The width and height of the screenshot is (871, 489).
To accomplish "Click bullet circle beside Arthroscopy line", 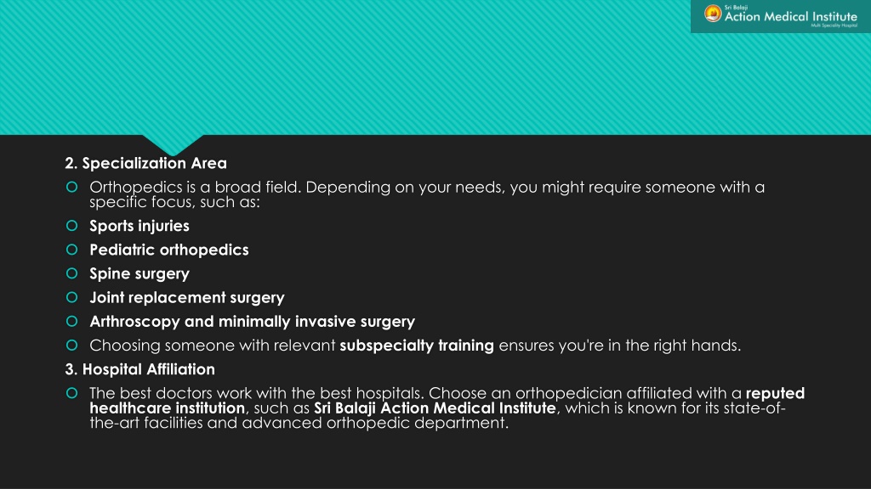I will [71, 321].
